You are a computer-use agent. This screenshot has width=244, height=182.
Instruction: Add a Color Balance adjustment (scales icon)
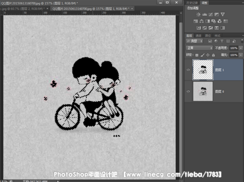pos(201,21)
